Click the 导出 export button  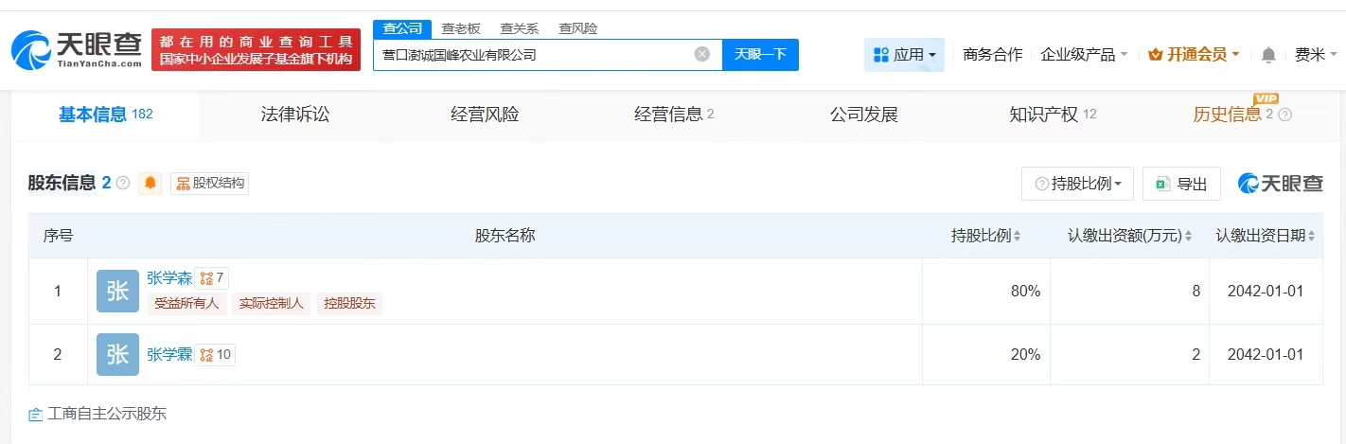[x=1181, y=184]
